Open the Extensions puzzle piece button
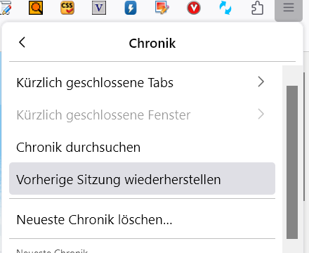The width and height of the screenshot is (309, 253). click(257, 8)
